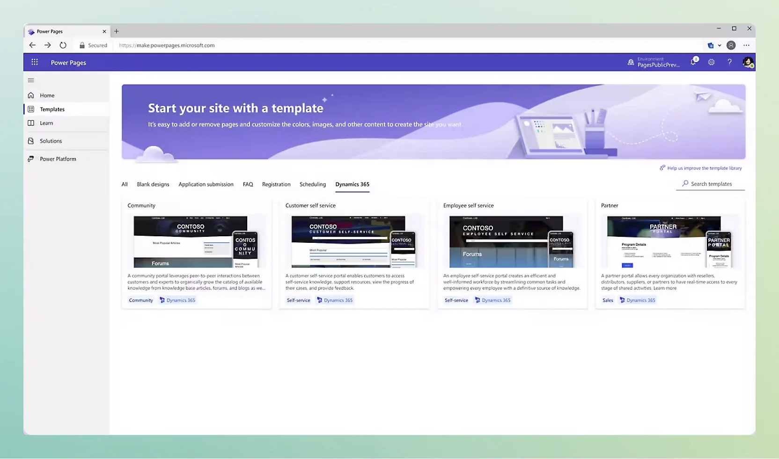Image resolution: width=779 pixels, height=459 pixels.
Task: Open browser extension icon in toolbar
Action: point(711,45)
